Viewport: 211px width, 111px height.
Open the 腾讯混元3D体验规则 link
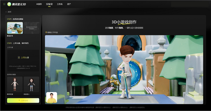pyautogui.click(x=137, y=107)
